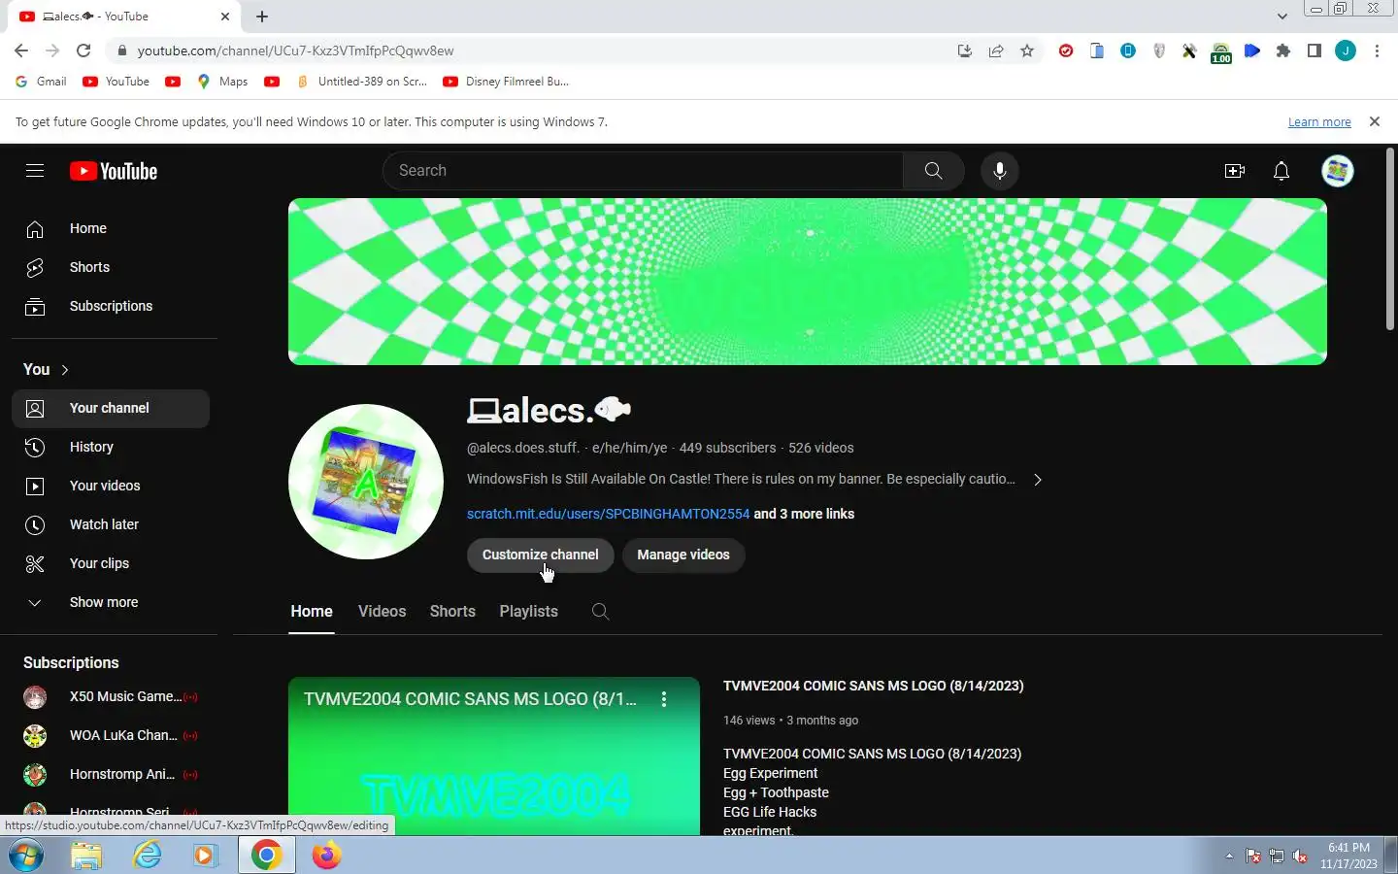The image size is (1398, 874).
Task: Open Your videos in the sidebar
Action: pyautogui.click(x=111, y=486)
